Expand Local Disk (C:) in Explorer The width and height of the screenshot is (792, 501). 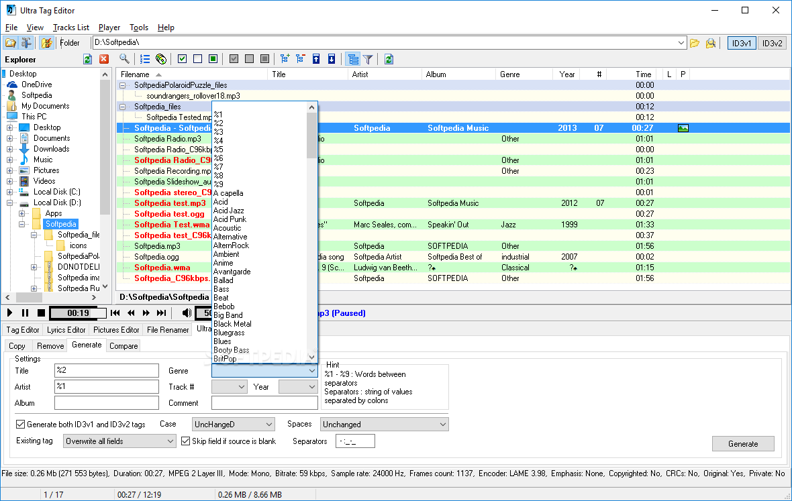click(9, 192)
